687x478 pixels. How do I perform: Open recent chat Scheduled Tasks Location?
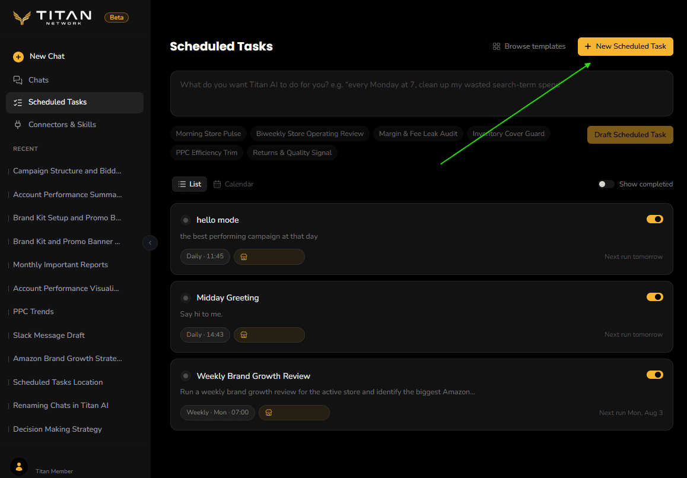click(58, 382)
